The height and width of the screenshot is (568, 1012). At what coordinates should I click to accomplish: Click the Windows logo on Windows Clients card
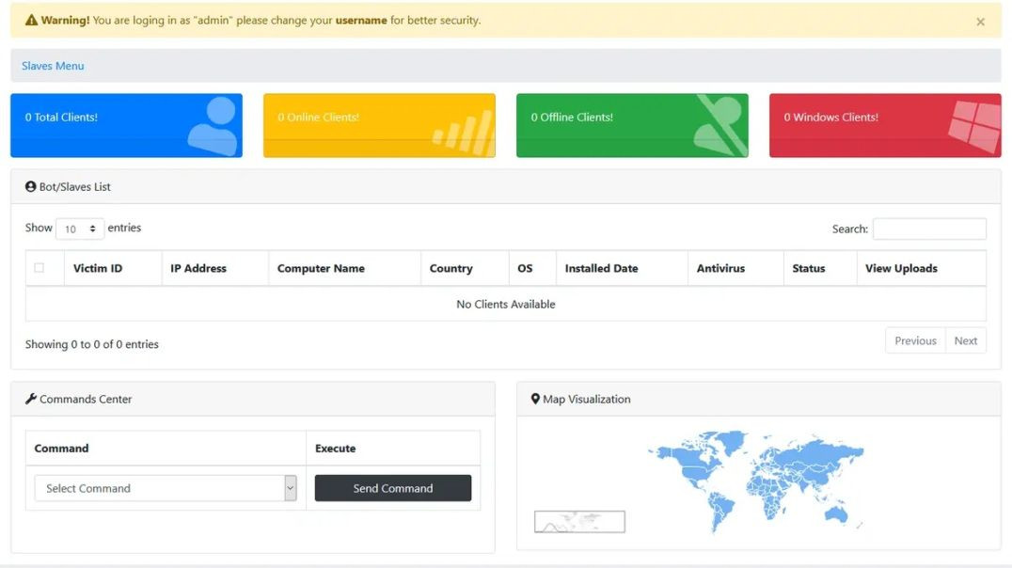click(x=972, y=125)
